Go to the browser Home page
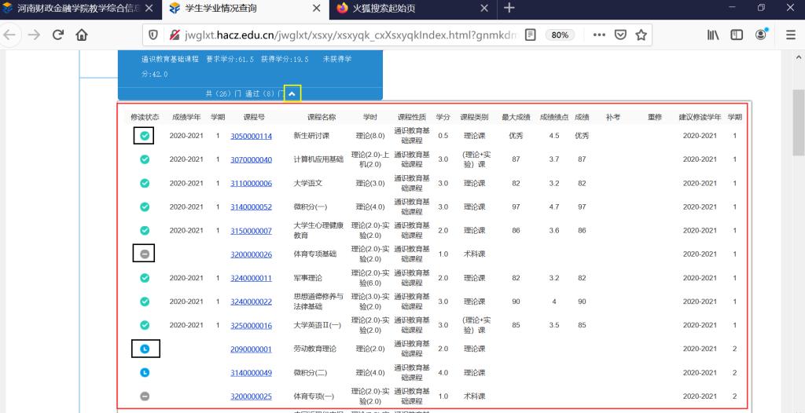This screenshot has width=805, height=413. tap(82, 35)
